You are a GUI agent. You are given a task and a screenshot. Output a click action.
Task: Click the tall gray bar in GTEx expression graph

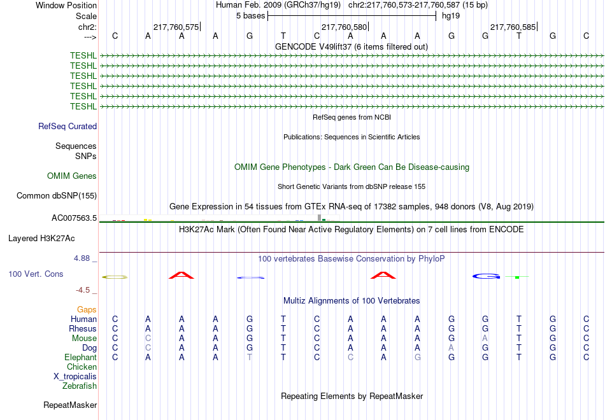(x=319, y=218)
